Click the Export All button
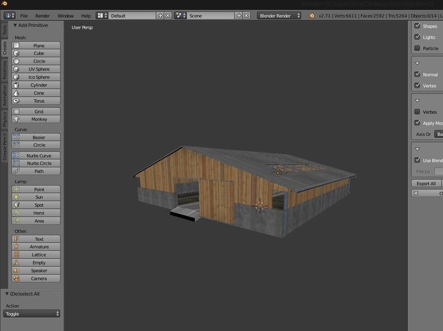443x331 pixels. [x=426, y=183]
